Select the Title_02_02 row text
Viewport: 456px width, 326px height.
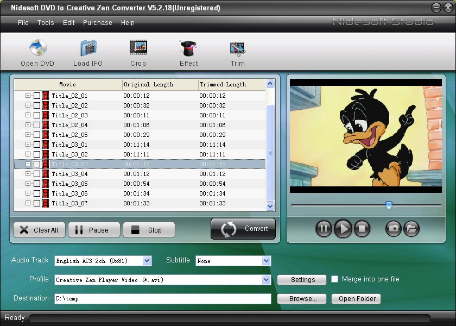70,105
